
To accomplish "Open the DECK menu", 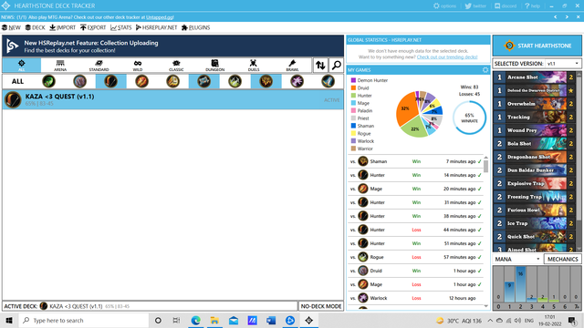I will click(x=35, y=27).
